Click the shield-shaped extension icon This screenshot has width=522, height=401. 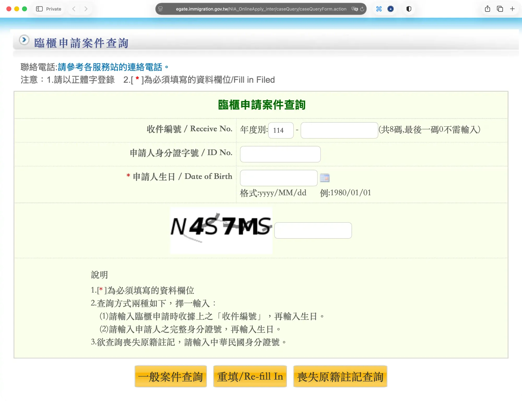pos(409,9)
